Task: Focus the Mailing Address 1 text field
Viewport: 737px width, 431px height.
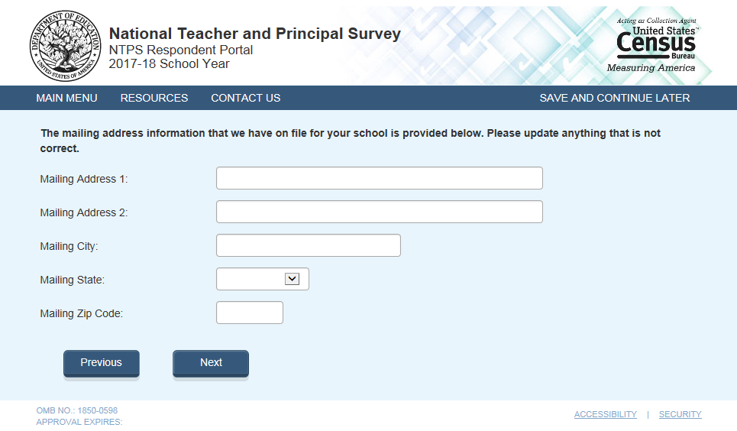Action: (x=379, y=178)
